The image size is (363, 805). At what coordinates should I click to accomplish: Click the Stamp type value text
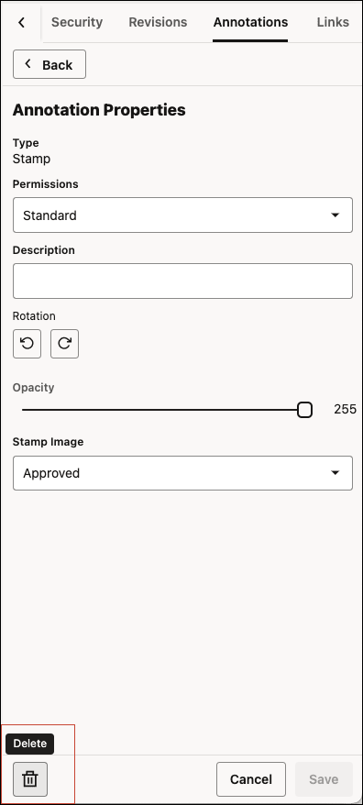pos(31,159)
